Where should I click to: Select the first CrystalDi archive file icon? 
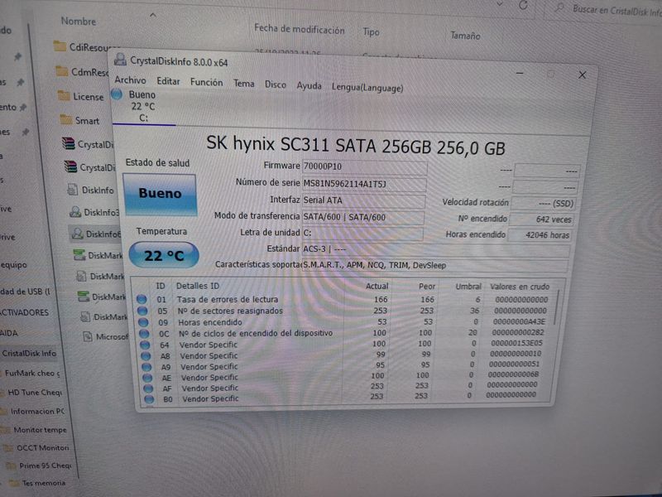pyautogui.click(x=69, y=143)
